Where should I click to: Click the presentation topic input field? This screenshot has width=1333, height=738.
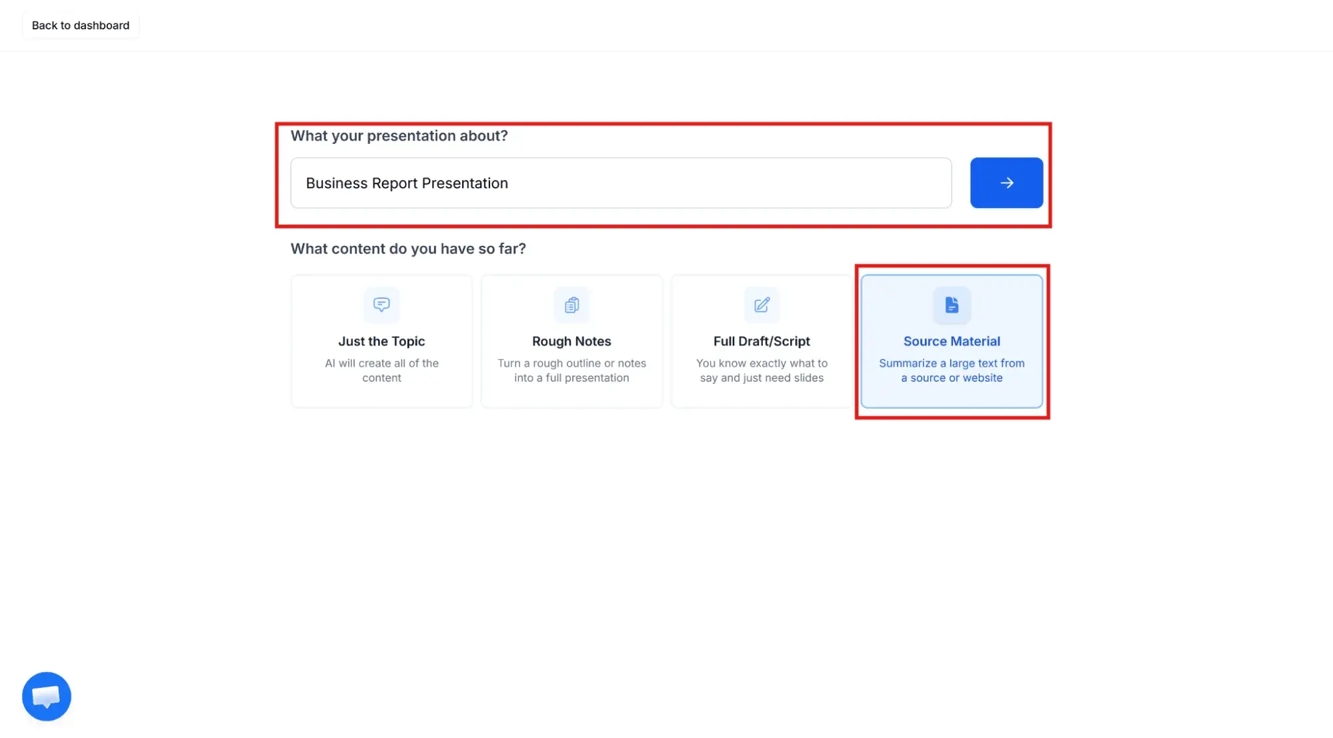[621, 183]
